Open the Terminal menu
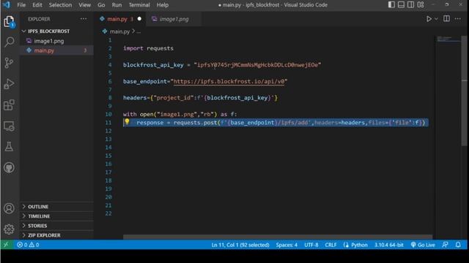Screen dimensions: 469x263 click(x=139, y=5)
